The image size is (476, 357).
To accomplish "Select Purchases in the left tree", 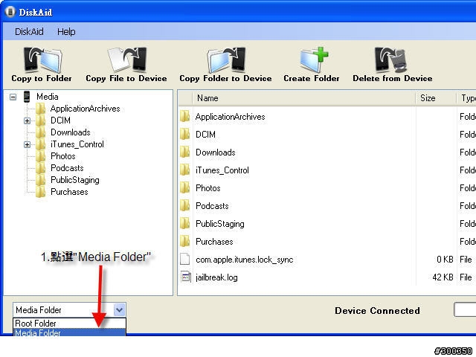I will [69, 192].
